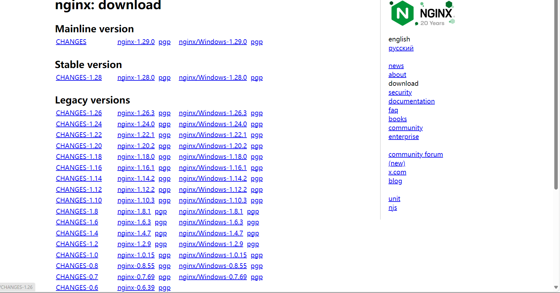Go to the news page
The height and width of the screenshot is (293, 560).
click(x=396, y=66)
